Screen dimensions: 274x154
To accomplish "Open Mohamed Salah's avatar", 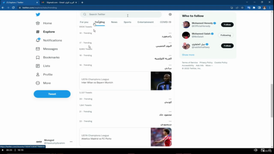I will 186,35.
